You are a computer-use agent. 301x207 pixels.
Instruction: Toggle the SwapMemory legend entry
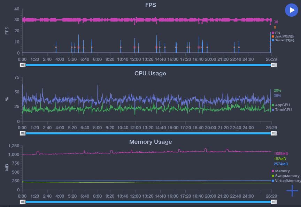click(285, 176)
